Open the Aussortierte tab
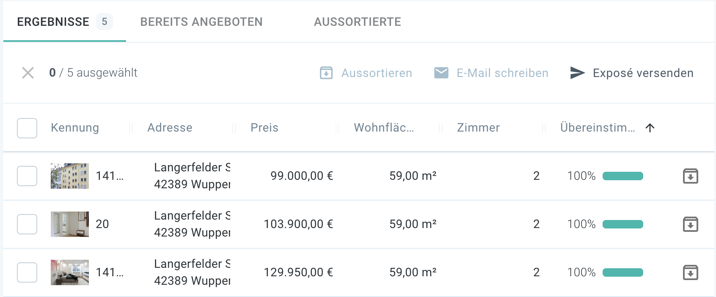Viewport: 716px width, 297px height. pyautogui.click(x=358, y=22)
